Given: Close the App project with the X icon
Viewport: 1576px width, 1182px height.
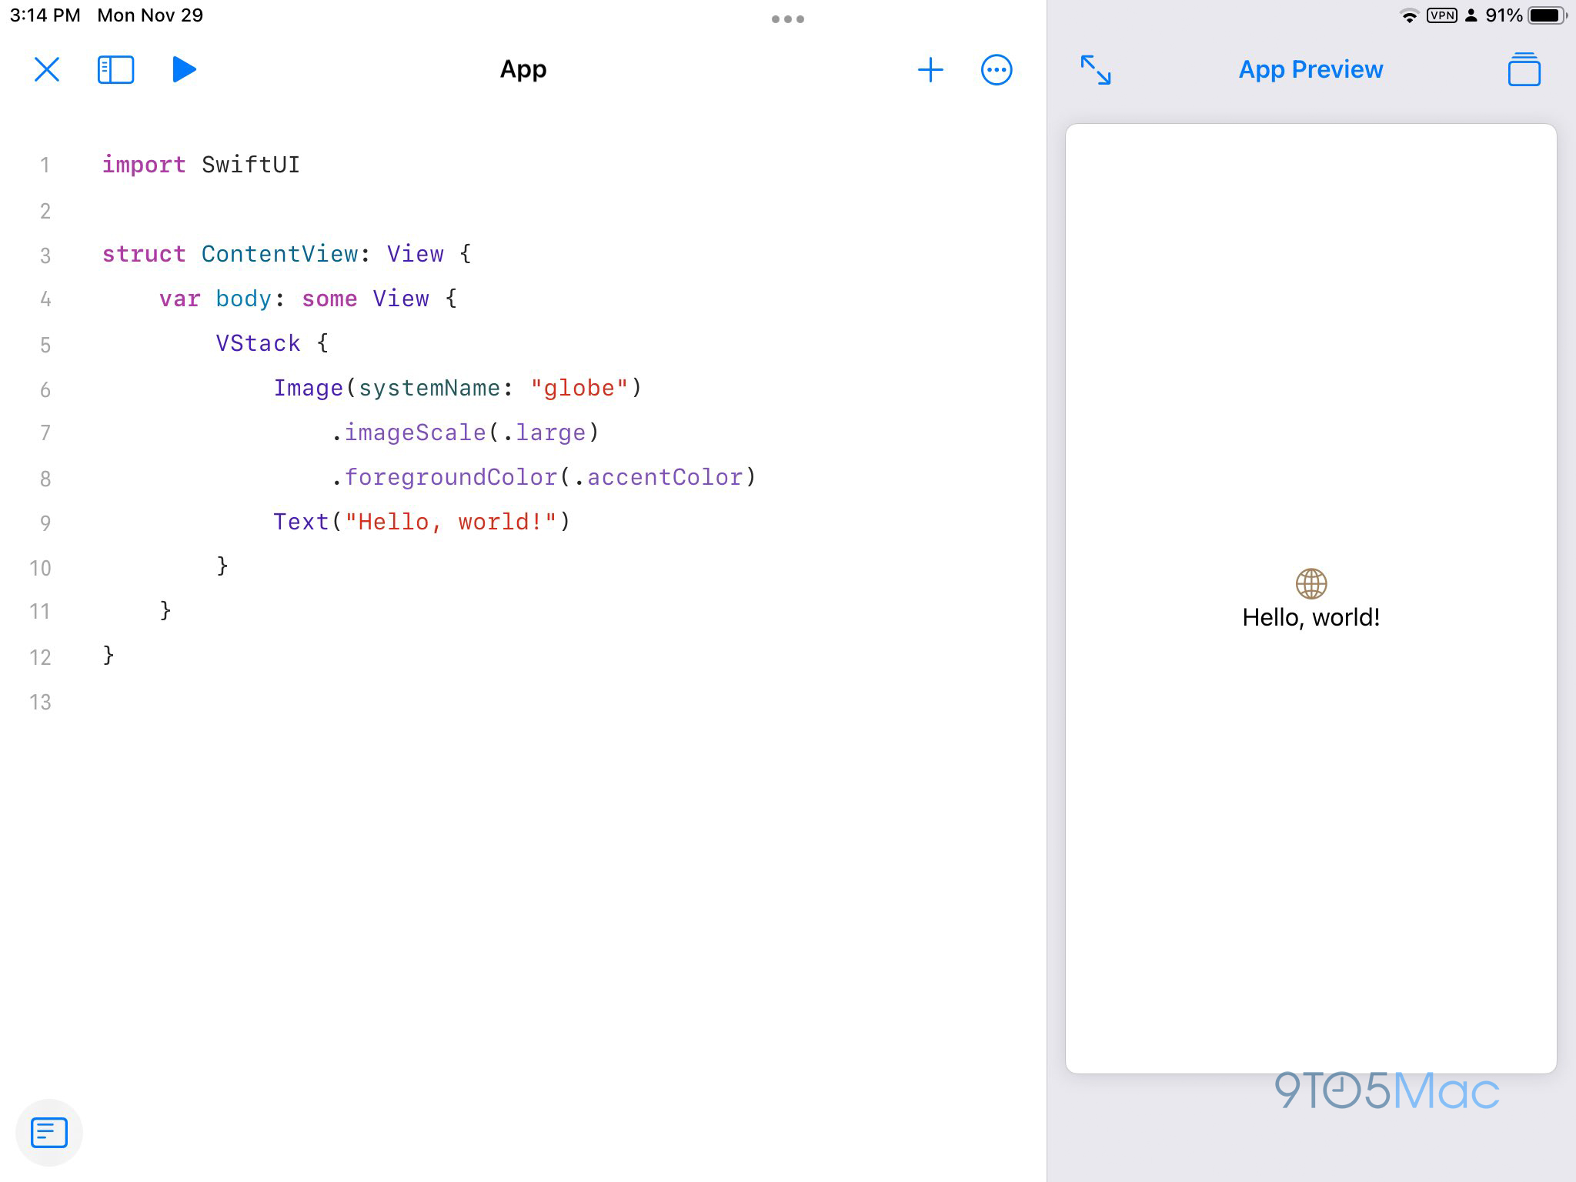Looking at the screenshot, I should [46, 68].
